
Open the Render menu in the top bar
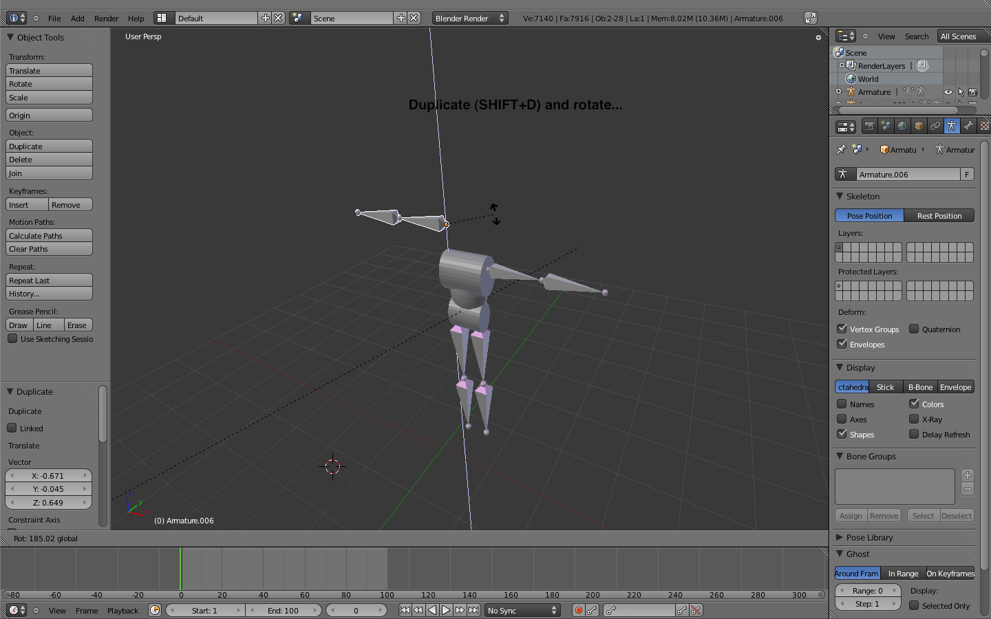pos(105,19)
